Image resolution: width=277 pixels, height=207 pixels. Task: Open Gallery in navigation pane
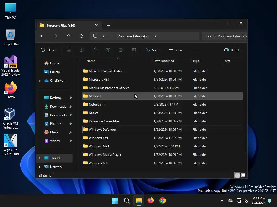(x=54, y=72)
